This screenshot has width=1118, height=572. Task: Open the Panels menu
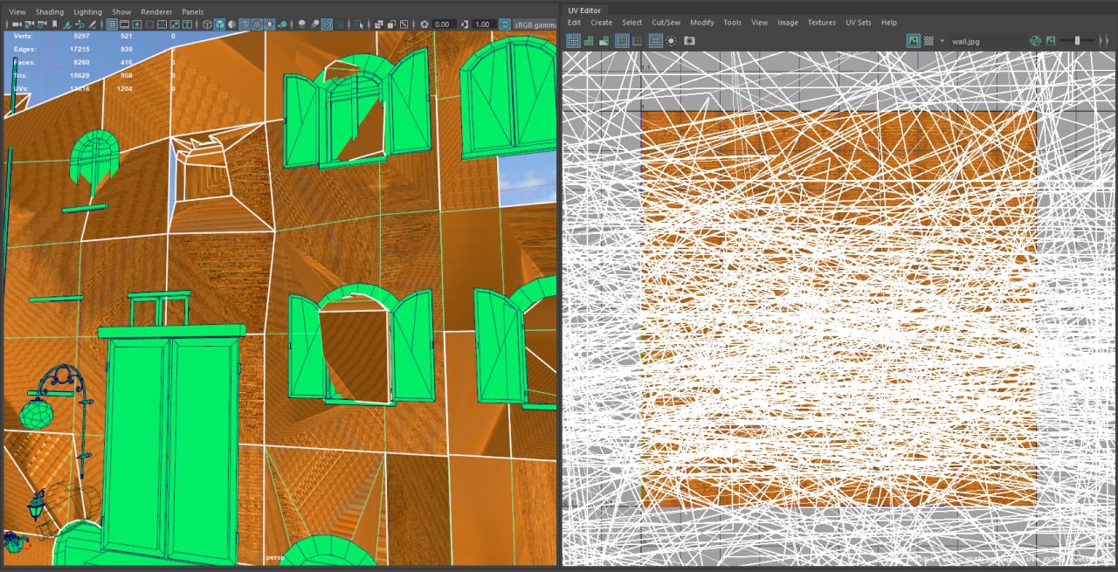point(193,11)
